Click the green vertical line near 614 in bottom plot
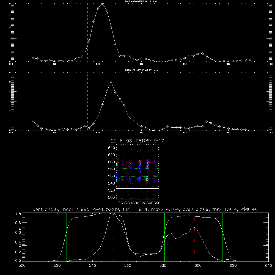This screenshot has height=275, width=275. [222, 237]
